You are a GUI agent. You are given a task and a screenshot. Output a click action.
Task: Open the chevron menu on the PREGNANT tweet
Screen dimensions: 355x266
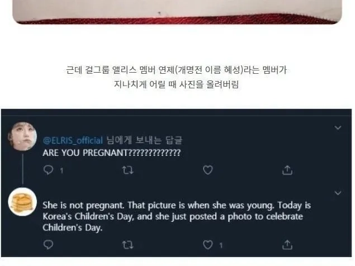(338, 127)
